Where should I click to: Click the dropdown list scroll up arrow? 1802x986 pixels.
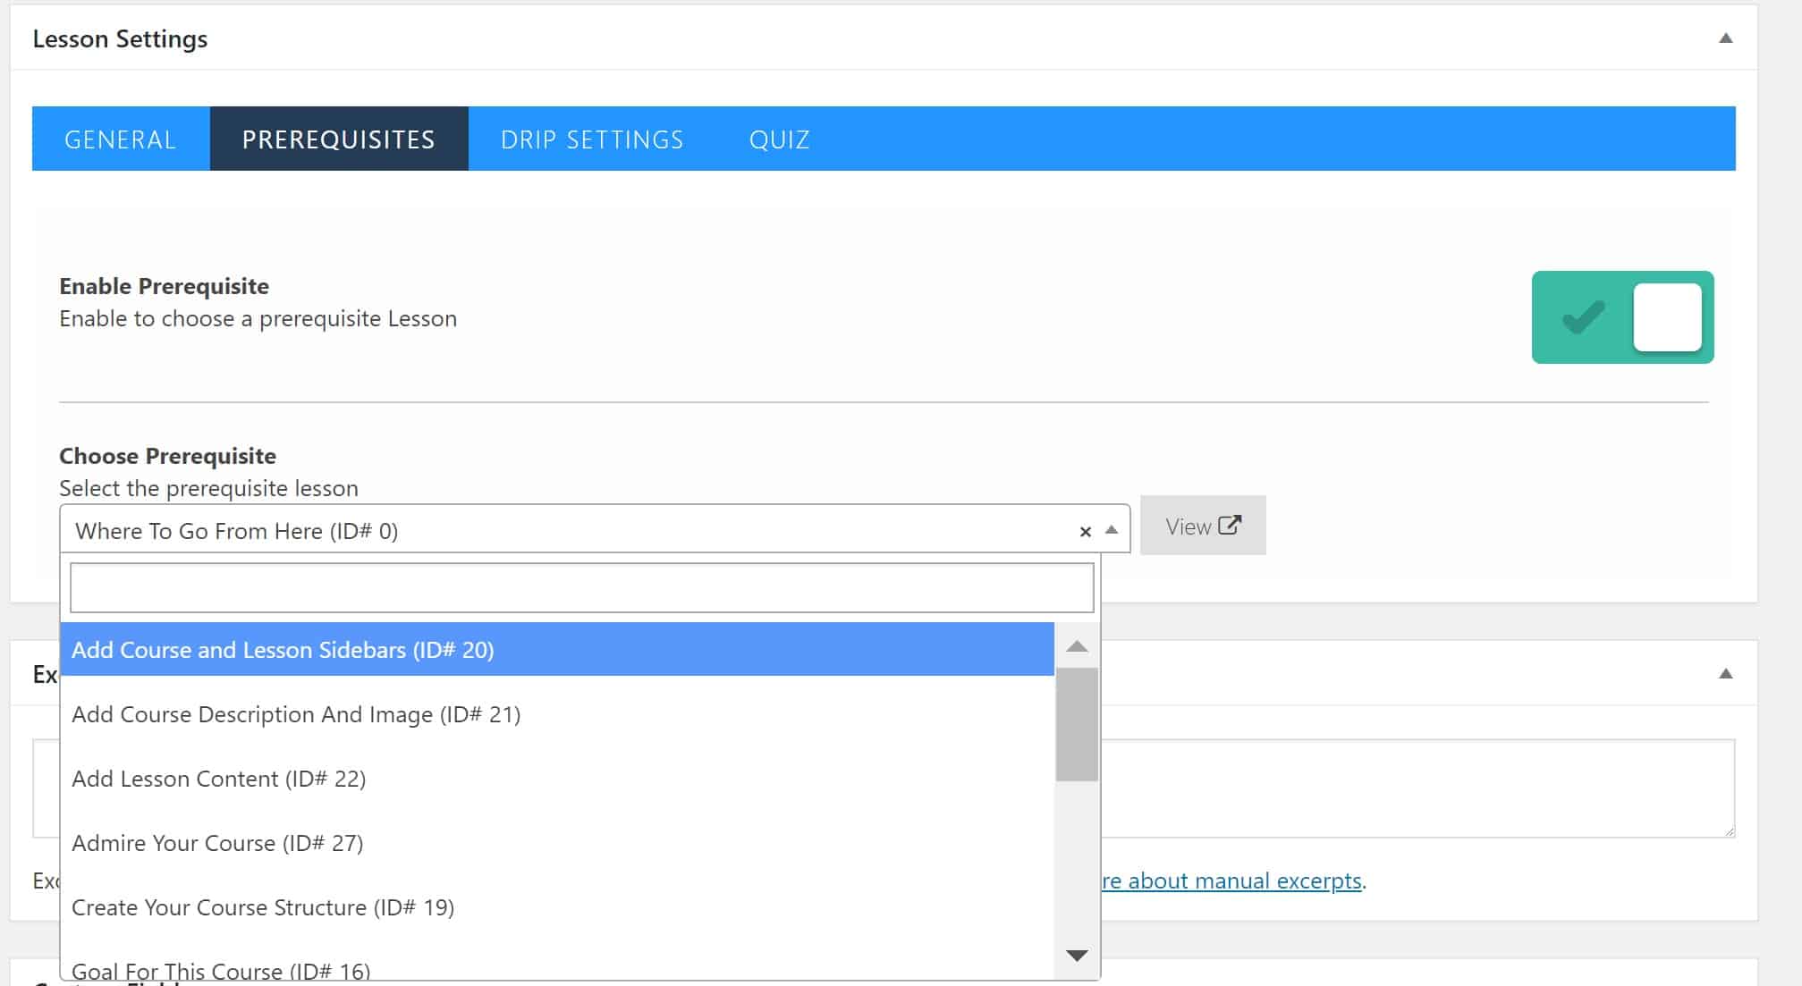[1077, 646]
